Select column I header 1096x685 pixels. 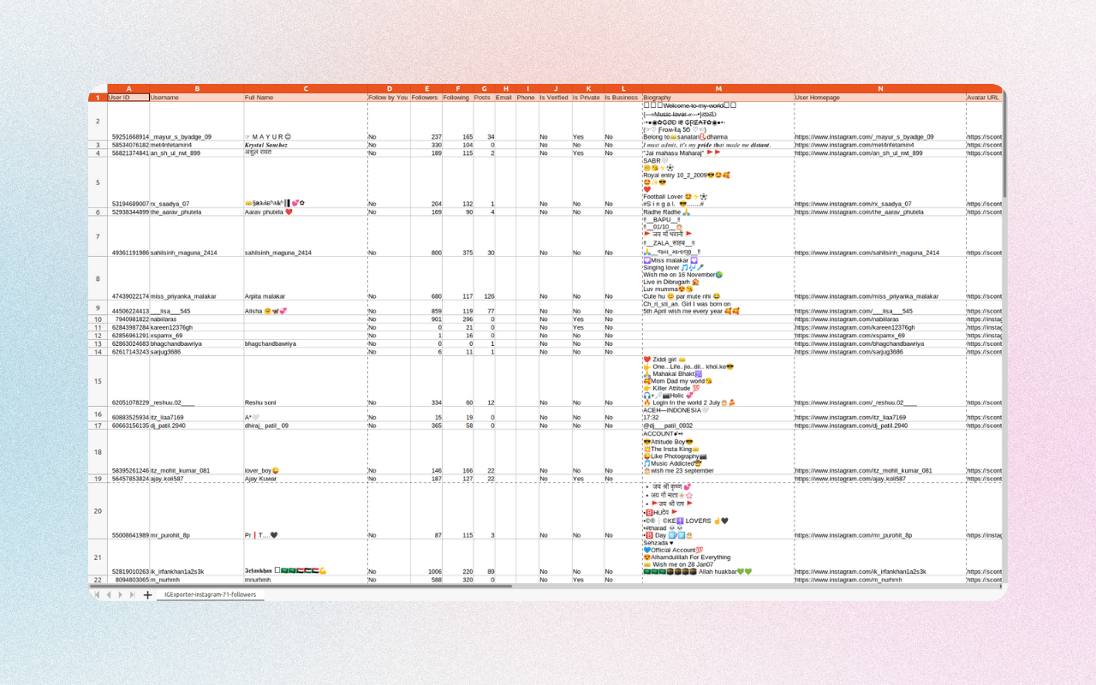(527, 88)
